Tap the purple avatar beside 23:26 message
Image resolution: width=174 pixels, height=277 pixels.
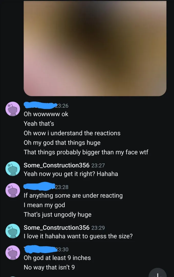click(x=13, y=109)
